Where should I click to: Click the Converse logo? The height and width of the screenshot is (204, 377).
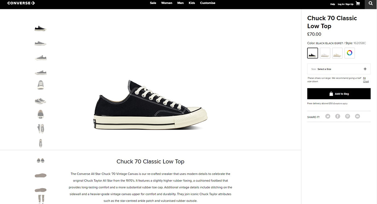pos(21,3)
